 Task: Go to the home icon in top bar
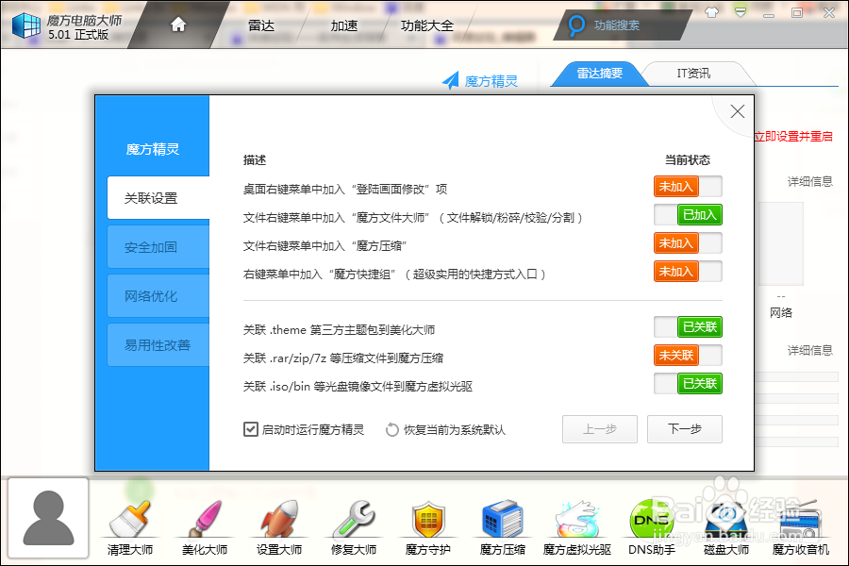point(178,25)
